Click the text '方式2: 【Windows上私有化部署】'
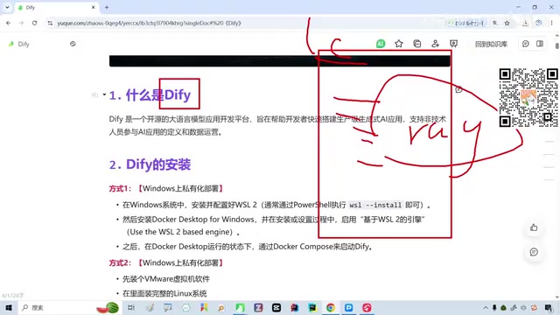This screenshot has height=315, width=560. click(167, 262)
